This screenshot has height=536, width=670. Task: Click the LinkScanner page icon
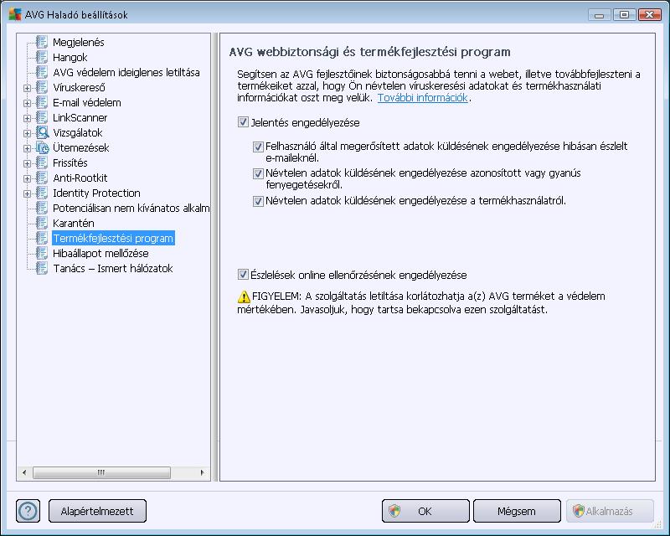pyautogui.click(x=42, y=117)
